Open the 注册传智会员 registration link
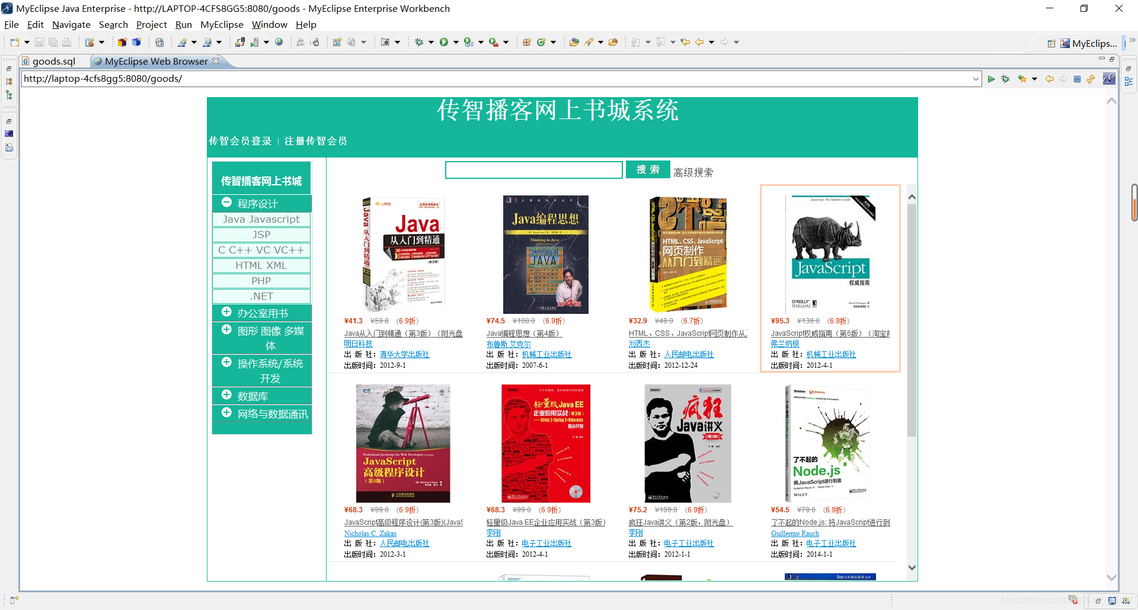Viewport: 1138px width, 610px height. pyautogui.click(x=315, y=141)
